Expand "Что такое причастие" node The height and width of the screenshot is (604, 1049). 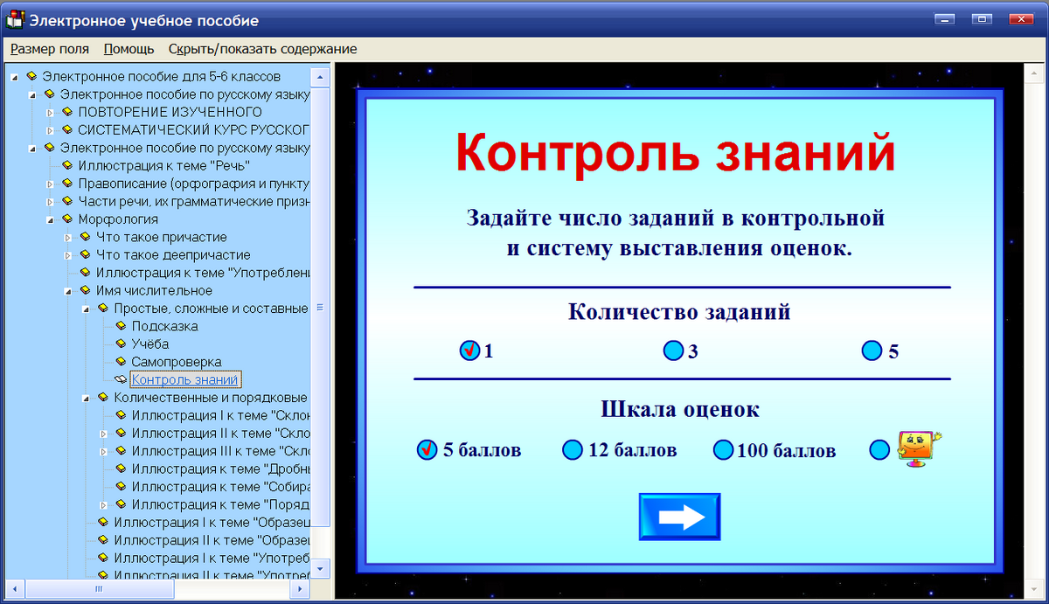click(68, 237)
